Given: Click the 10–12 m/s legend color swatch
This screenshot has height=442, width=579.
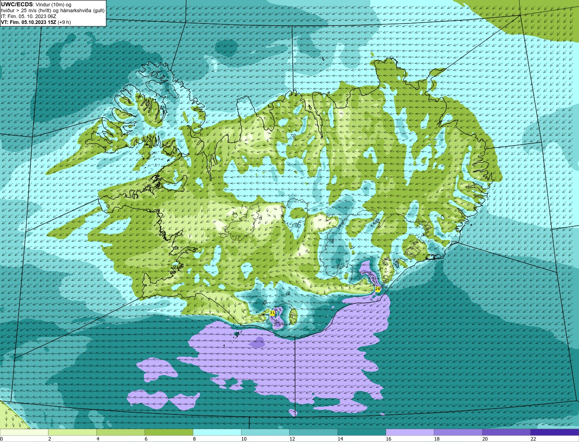Looking at the screenshot, I should pos(266,432).
